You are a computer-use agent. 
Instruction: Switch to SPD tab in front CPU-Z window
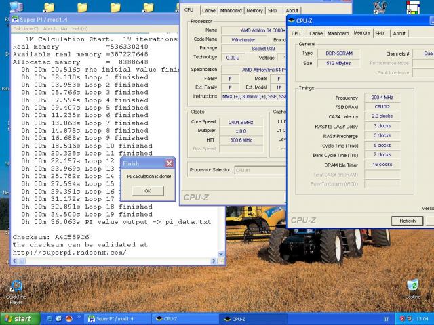tap(380, 33)
